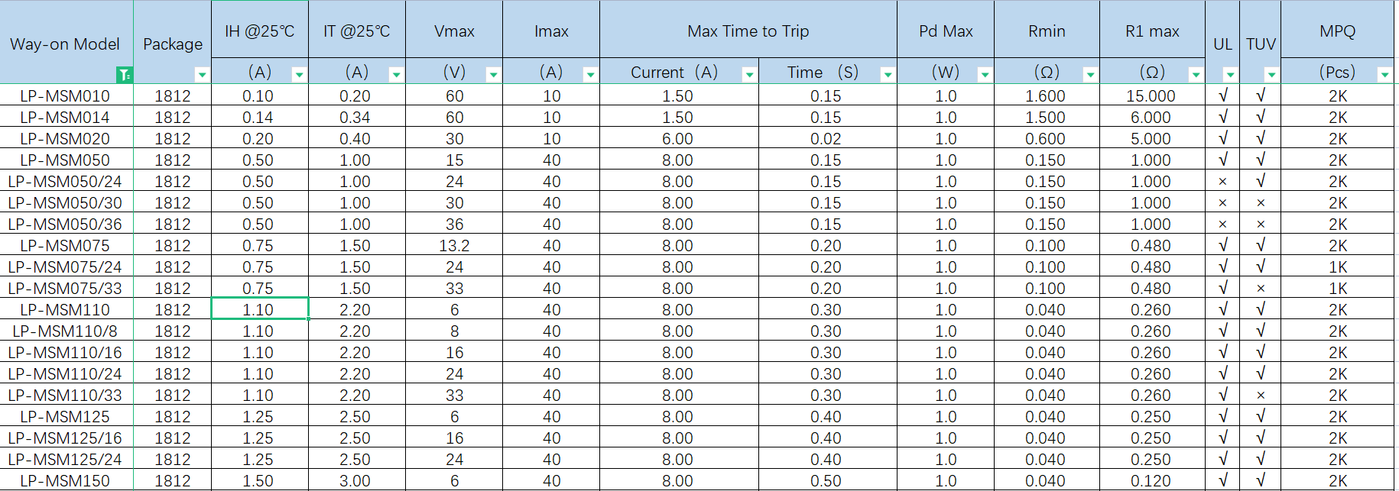Click the active filter icon on Way-on Model

(124, 75)
